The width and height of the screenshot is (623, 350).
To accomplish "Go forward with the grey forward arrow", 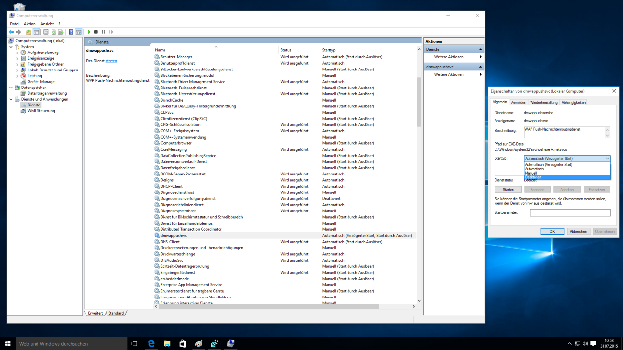I will click(x=18, y=32).
